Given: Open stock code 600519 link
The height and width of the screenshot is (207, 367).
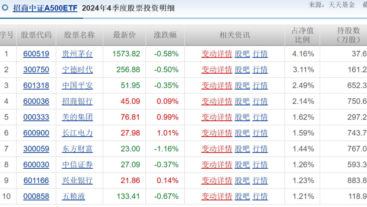Looking at the screenshot, I should pyautogui.click(x=36, y=54).
